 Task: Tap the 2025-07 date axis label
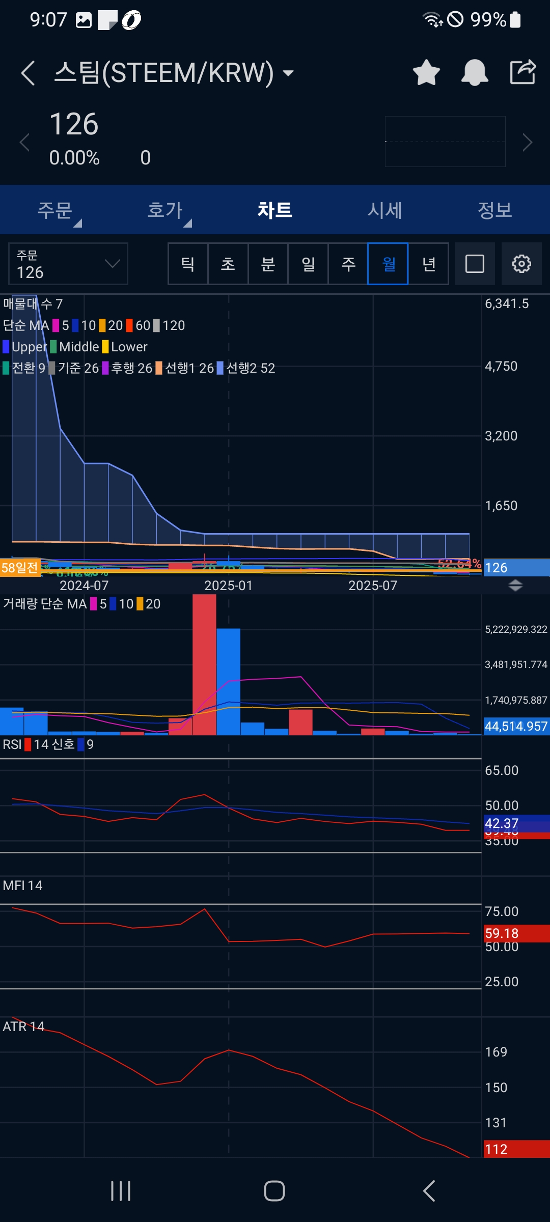pyautogui.click(x=373, y=586)
